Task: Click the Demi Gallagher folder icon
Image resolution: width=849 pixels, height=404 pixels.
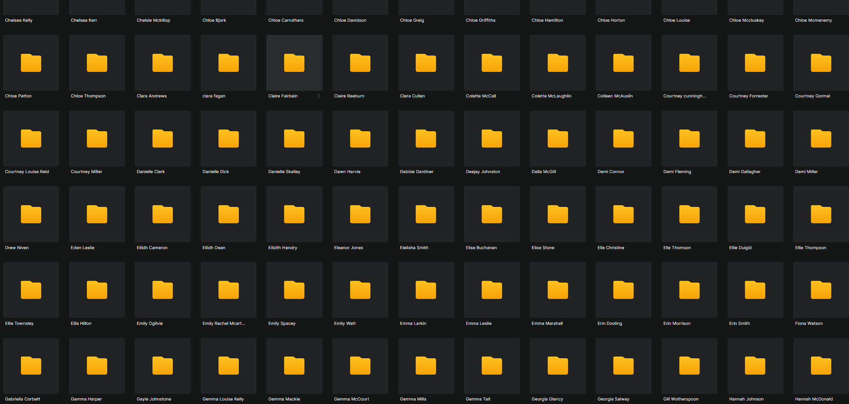Action: [x=755, y=139]
